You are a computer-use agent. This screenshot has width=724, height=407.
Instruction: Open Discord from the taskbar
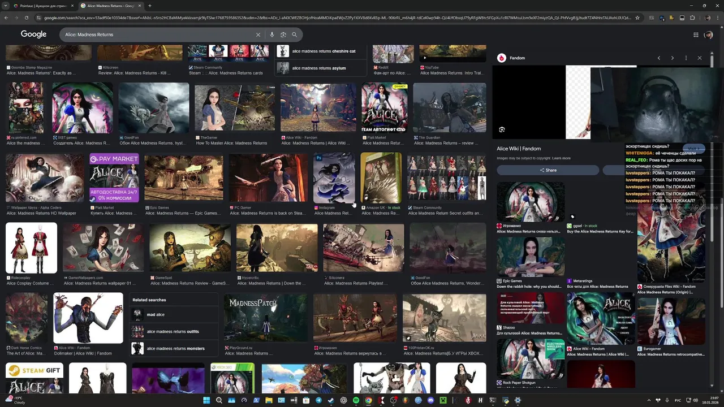(x=430, y=400)
